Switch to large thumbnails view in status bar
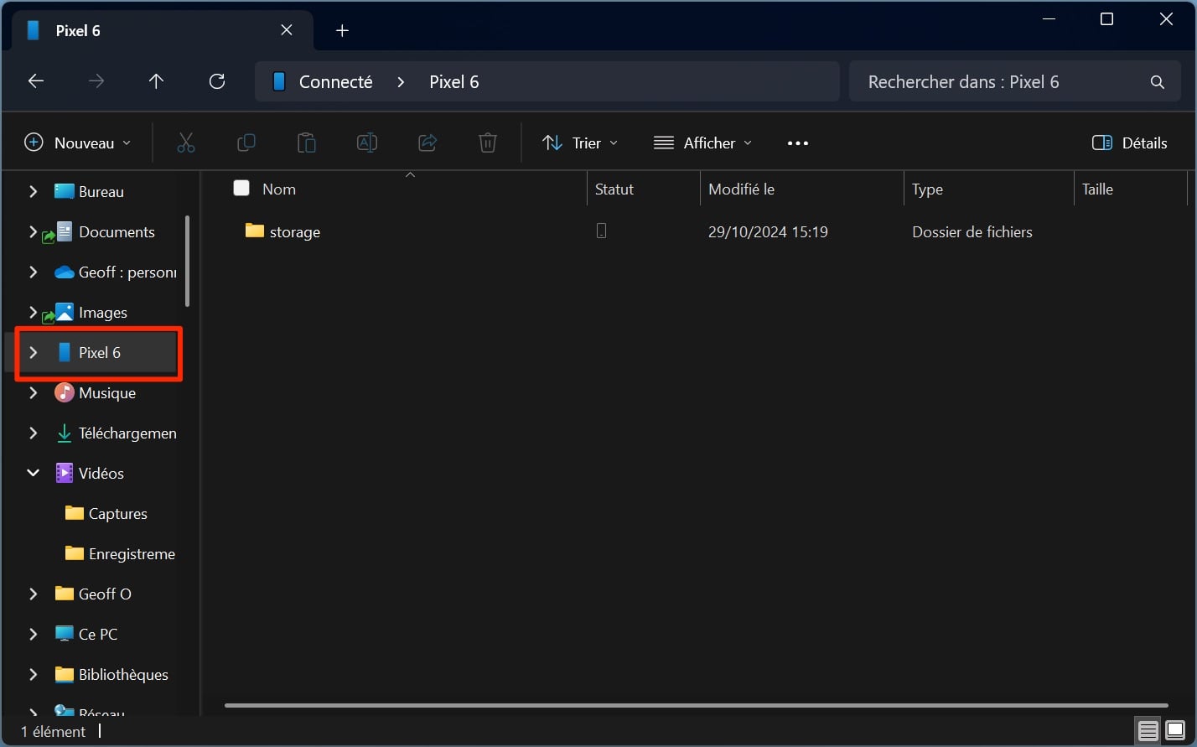 click(1175, 731)
